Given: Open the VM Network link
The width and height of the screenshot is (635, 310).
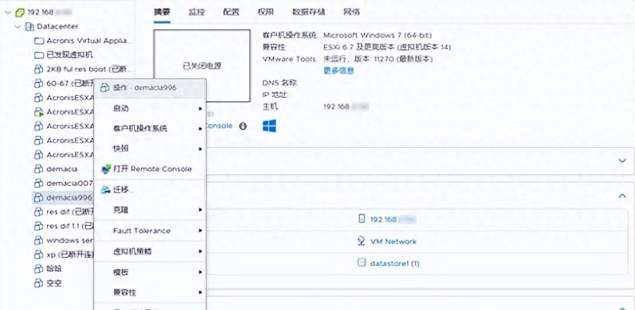Looking at the screenshot, I should click(393, 242).
